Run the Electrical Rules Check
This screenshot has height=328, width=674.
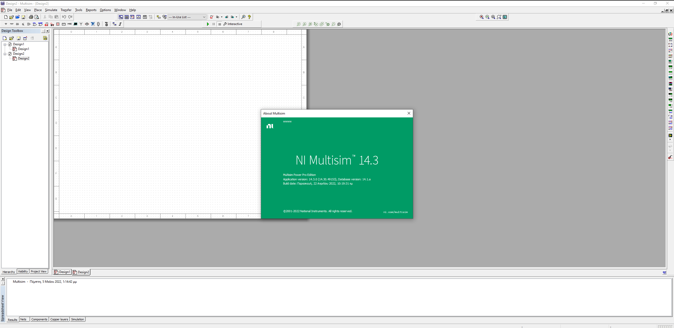(x=212, y=17)
